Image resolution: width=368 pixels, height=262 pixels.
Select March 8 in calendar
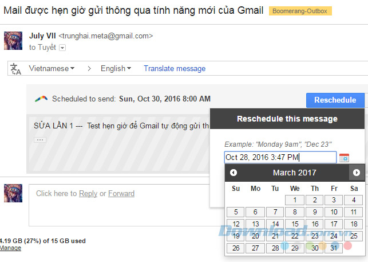(x=295, y=212)
